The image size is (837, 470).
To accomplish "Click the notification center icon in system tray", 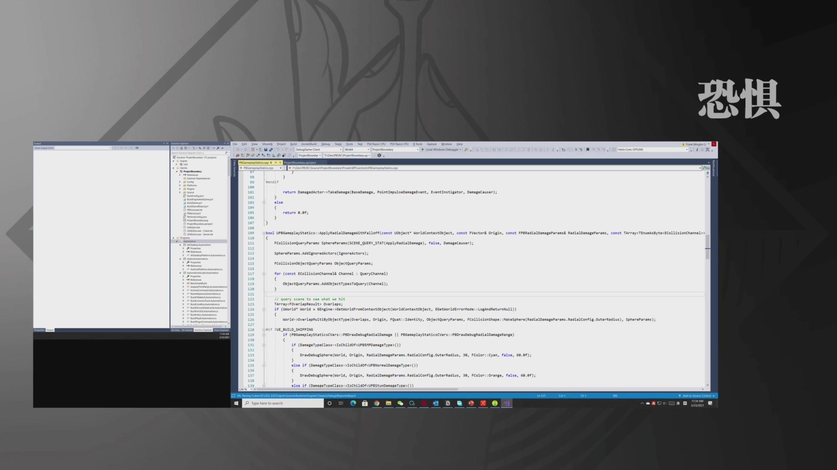I will (x=711, y=403).
